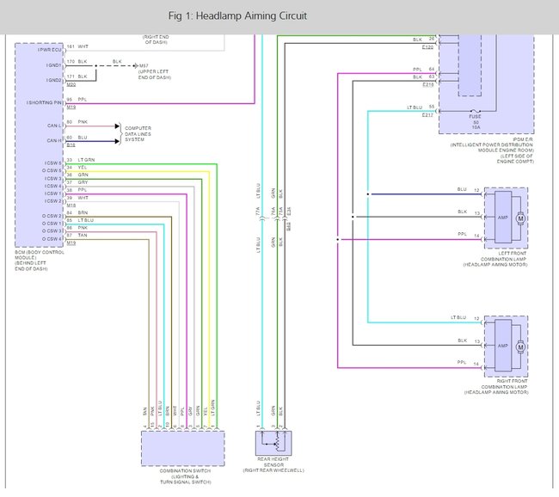Click the 'CAN H' pin label

(54, 140)
